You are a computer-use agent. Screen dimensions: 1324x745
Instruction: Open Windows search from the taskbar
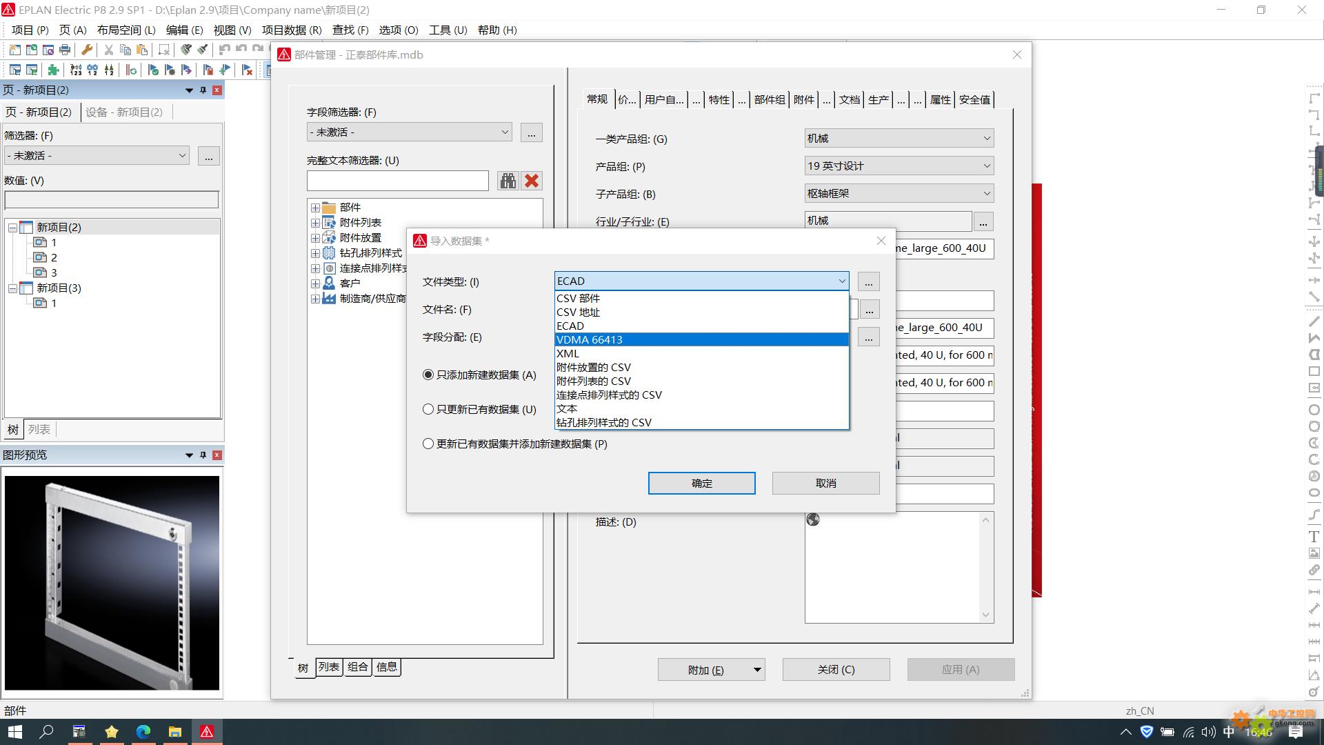click(46, 732)
